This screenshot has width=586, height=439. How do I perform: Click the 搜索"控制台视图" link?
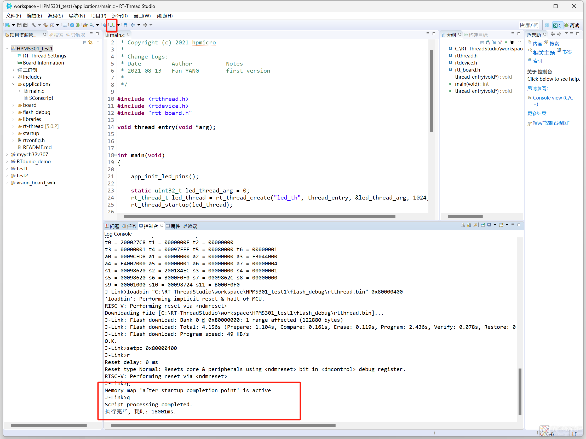tap(551, 123)
